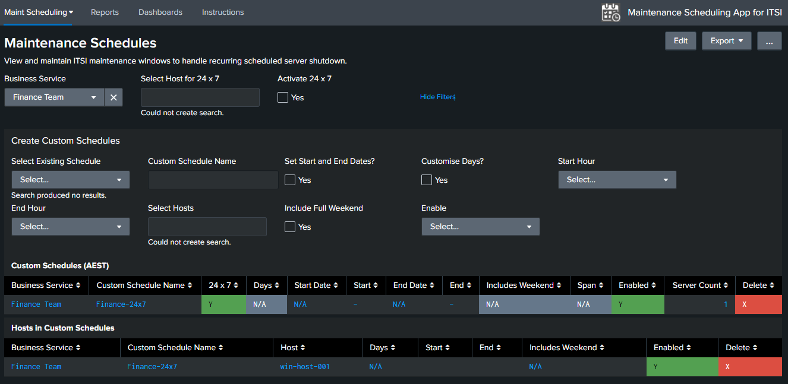Sort Hosts table by Days column
This screenshot has height=384, width=788.
point(382,347)
